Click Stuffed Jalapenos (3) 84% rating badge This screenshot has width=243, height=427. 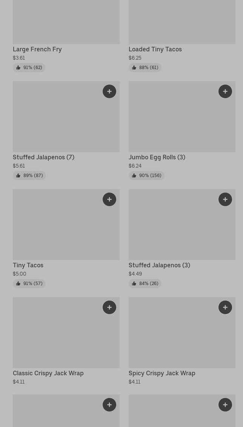click(x=145, y=284)
